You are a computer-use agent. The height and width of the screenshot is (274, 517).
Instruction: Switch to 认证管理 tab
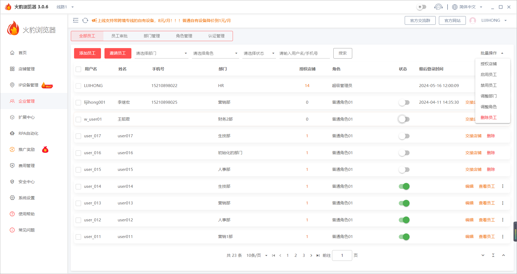(x=216, y=36)
